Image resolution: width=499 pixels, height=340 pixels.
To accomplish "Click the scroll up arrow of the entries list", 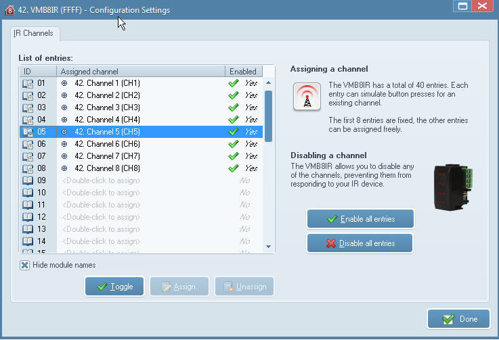I will pyautogui.click(x=268, y=83).
